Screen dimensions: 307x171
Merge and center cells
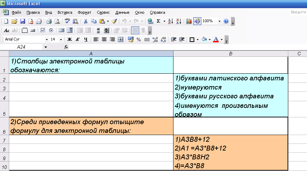(120, 39)
